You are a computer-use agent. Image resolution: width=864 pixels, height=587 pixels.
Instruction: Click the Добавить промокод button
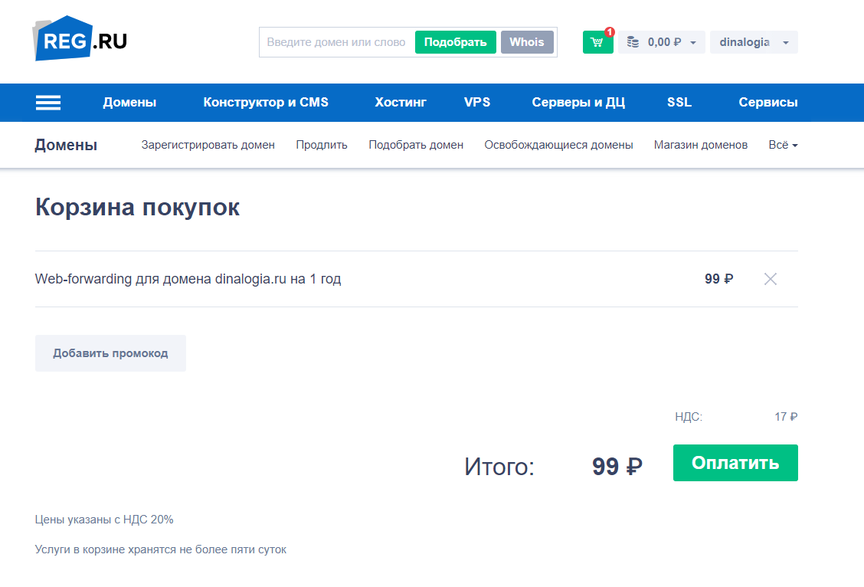(110, 353)
